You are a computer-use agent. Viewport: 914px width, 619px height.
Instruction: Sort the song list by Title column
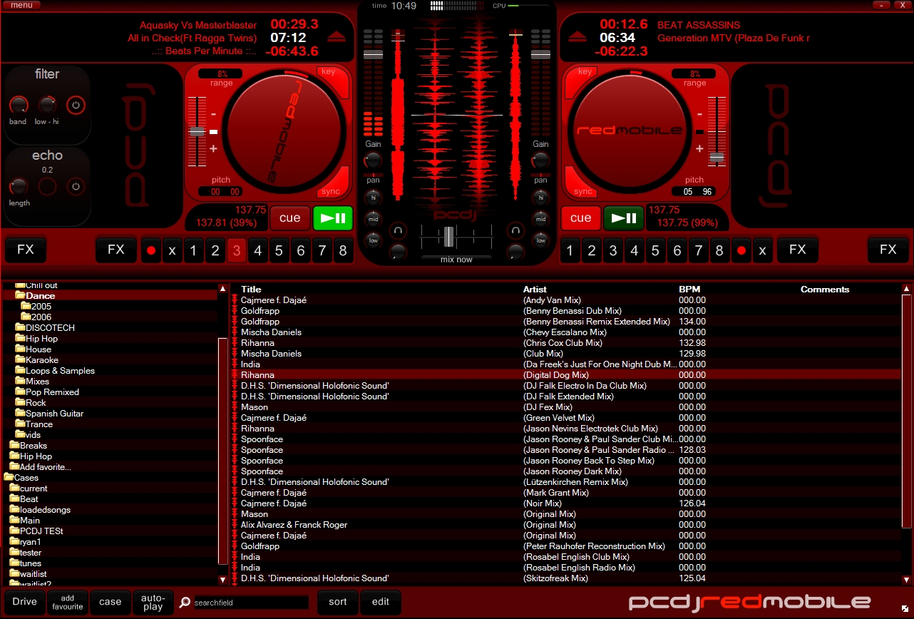point(251,290)
